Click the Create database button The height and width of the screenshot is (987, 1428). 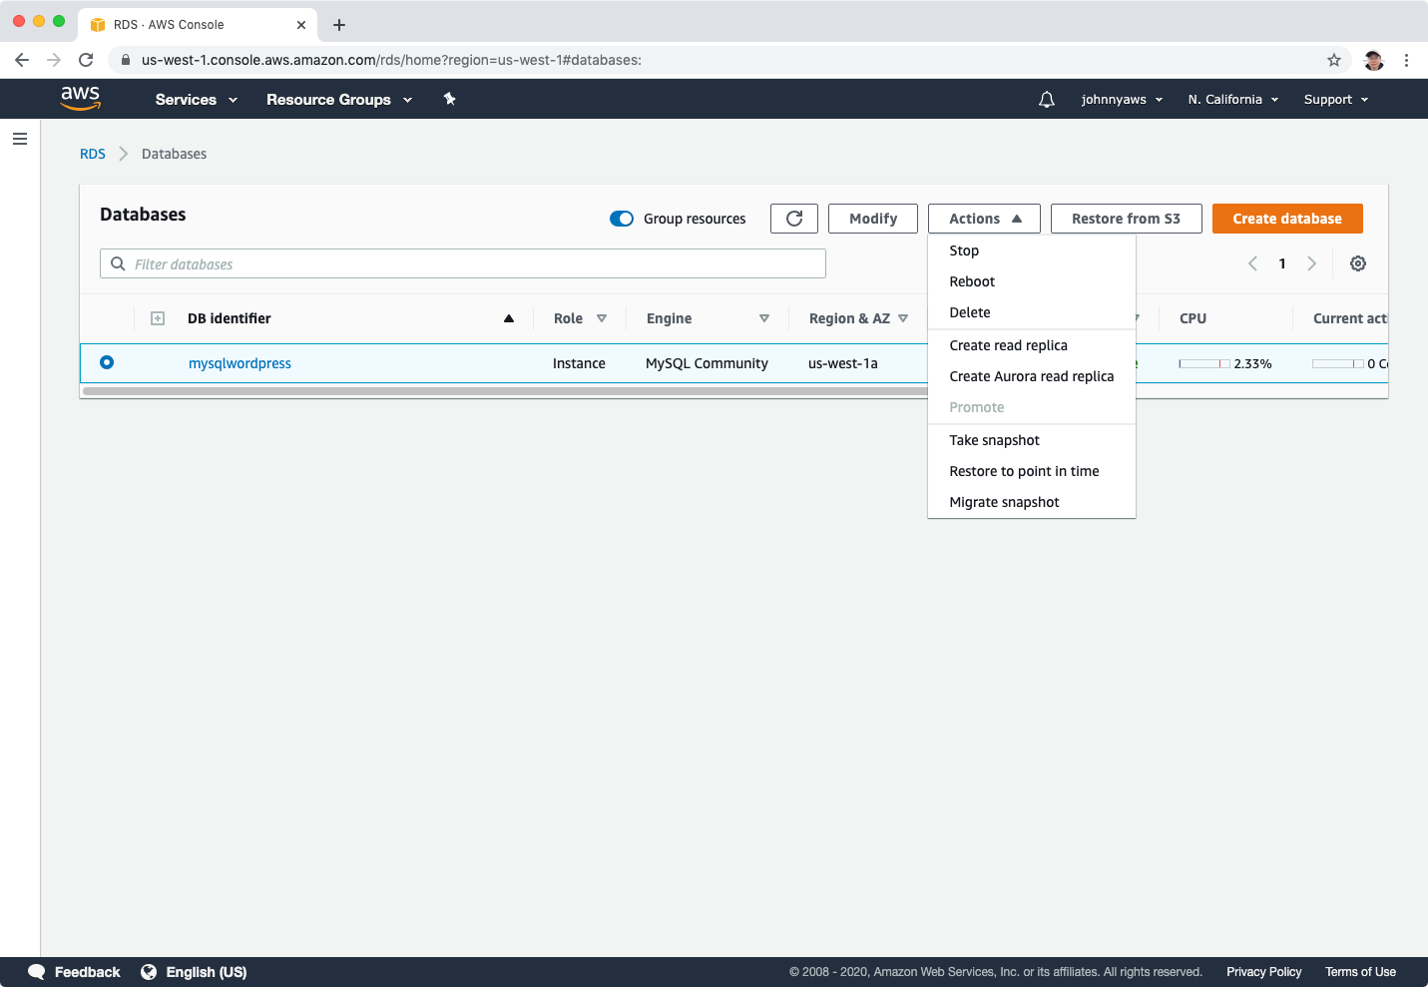(1287, 219)
